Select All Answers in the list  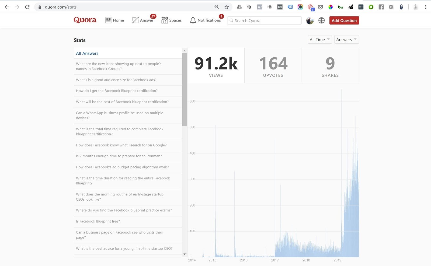pyautogui.click(x=128, y=53)
